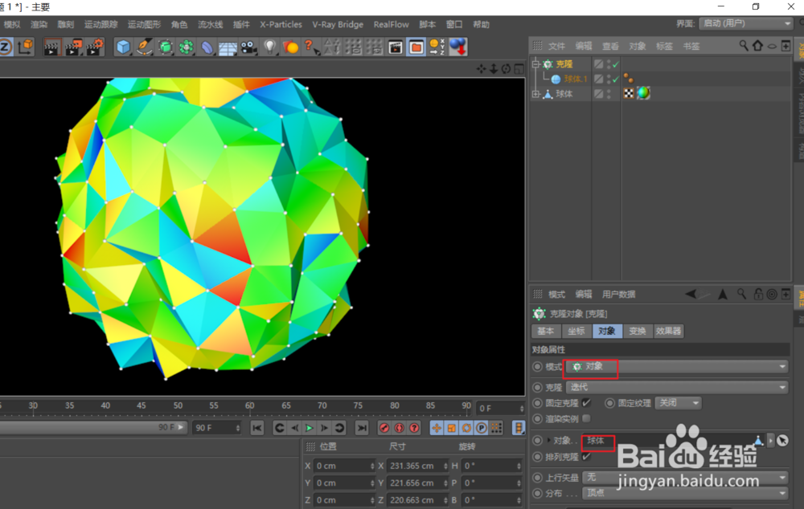This screenshot has height=509, width=804.
Task: Expand the 球体 tree node
Action: (535, 94)
